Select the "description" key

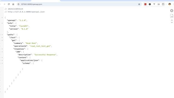click(x=25, y=55)
